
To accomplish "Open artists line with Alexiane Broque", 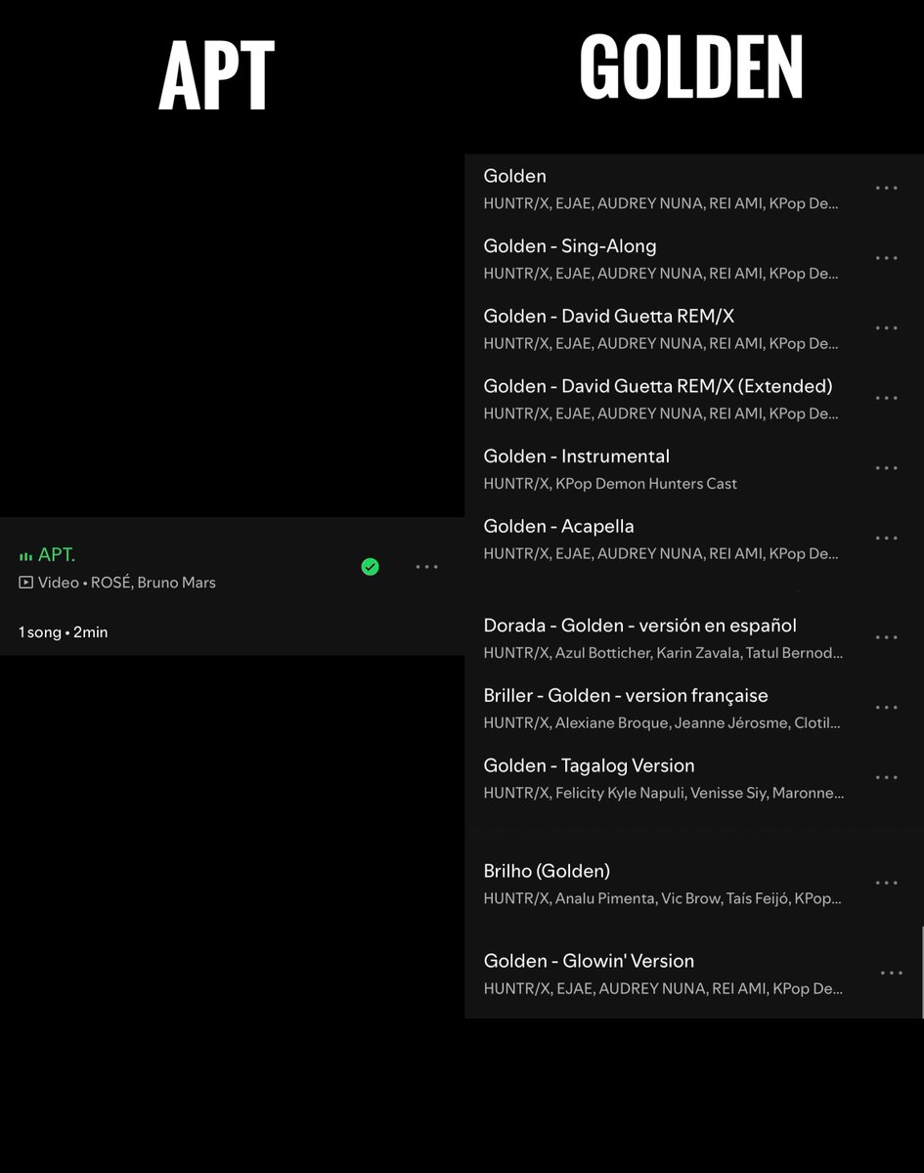I will point(662,723).
